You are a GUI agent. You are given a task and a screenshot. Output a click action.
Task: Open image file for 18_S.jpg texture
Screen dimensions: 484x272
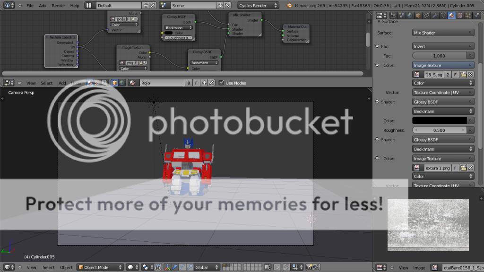tap(463, 74)
